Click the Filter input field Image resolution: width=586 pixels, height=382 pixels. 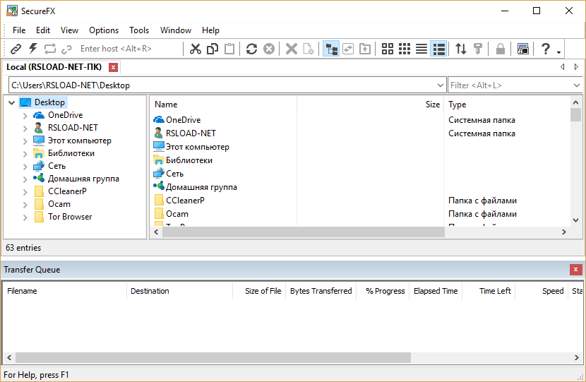[x=510, y=85]
